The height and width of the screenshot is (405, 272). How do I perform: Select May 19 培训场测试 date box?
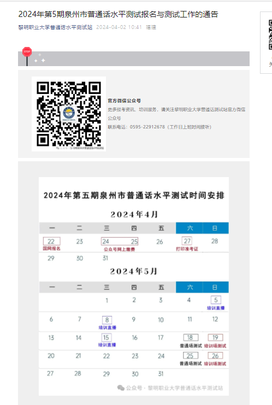tap(215, 337)
